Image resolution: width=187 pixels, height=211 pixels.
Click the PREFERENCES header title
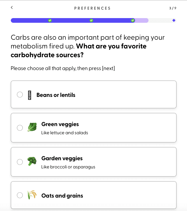point(92,8)
